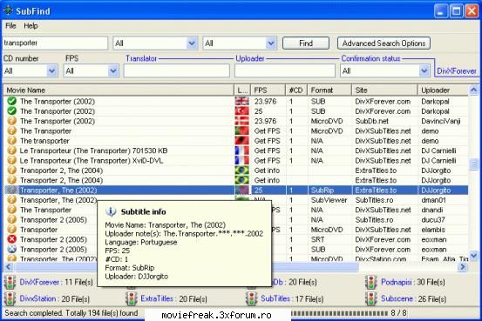482x321 pixels.
Task: Click DavinciVanji uploader cell
Action: (440, 121)
